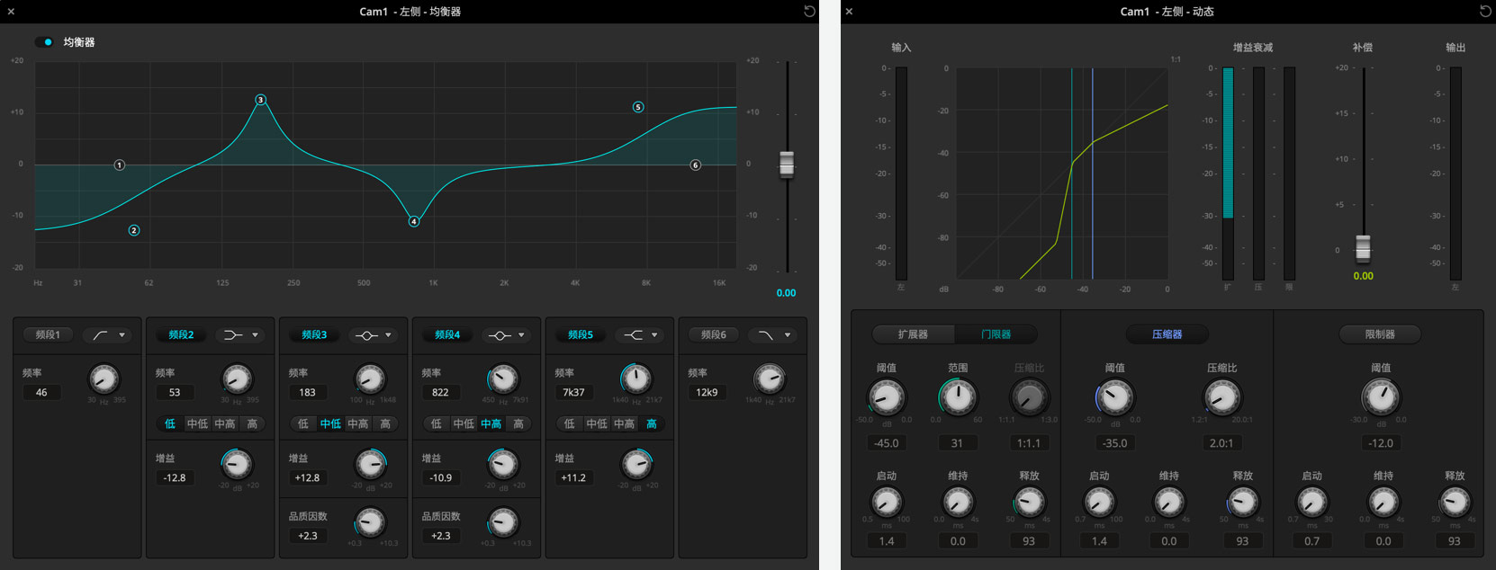Enable the 扩展器 expander

(x=913, y=334)
